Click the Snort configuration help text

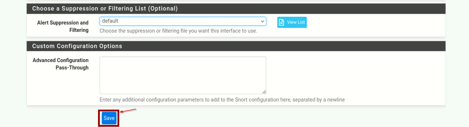coord(222,100)
